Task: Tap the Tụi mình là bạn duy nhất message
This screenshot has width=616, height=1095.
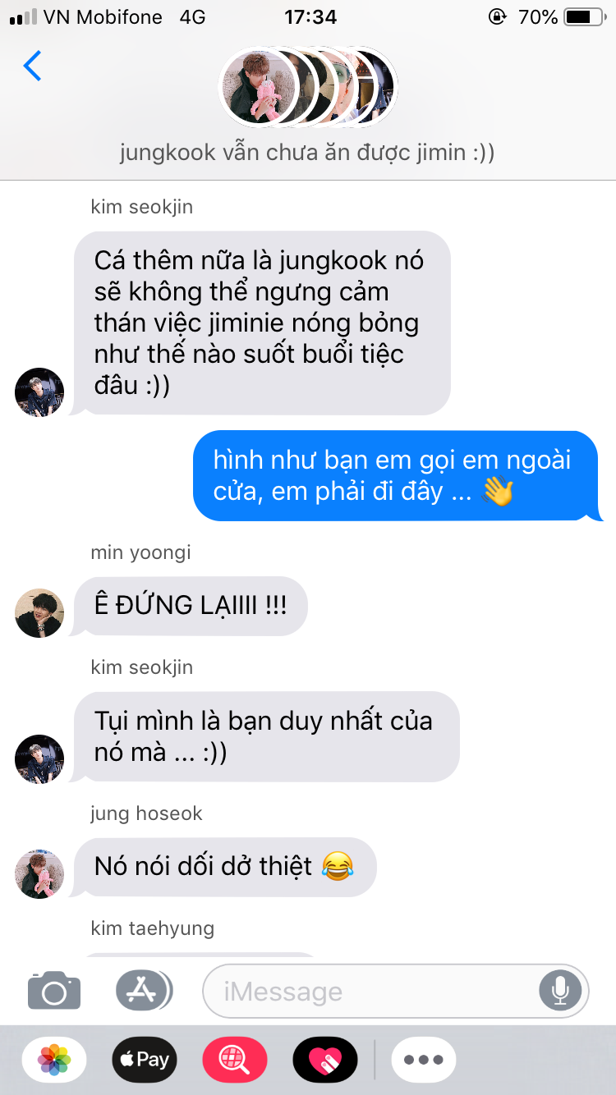Action: (x=264, y=736)
